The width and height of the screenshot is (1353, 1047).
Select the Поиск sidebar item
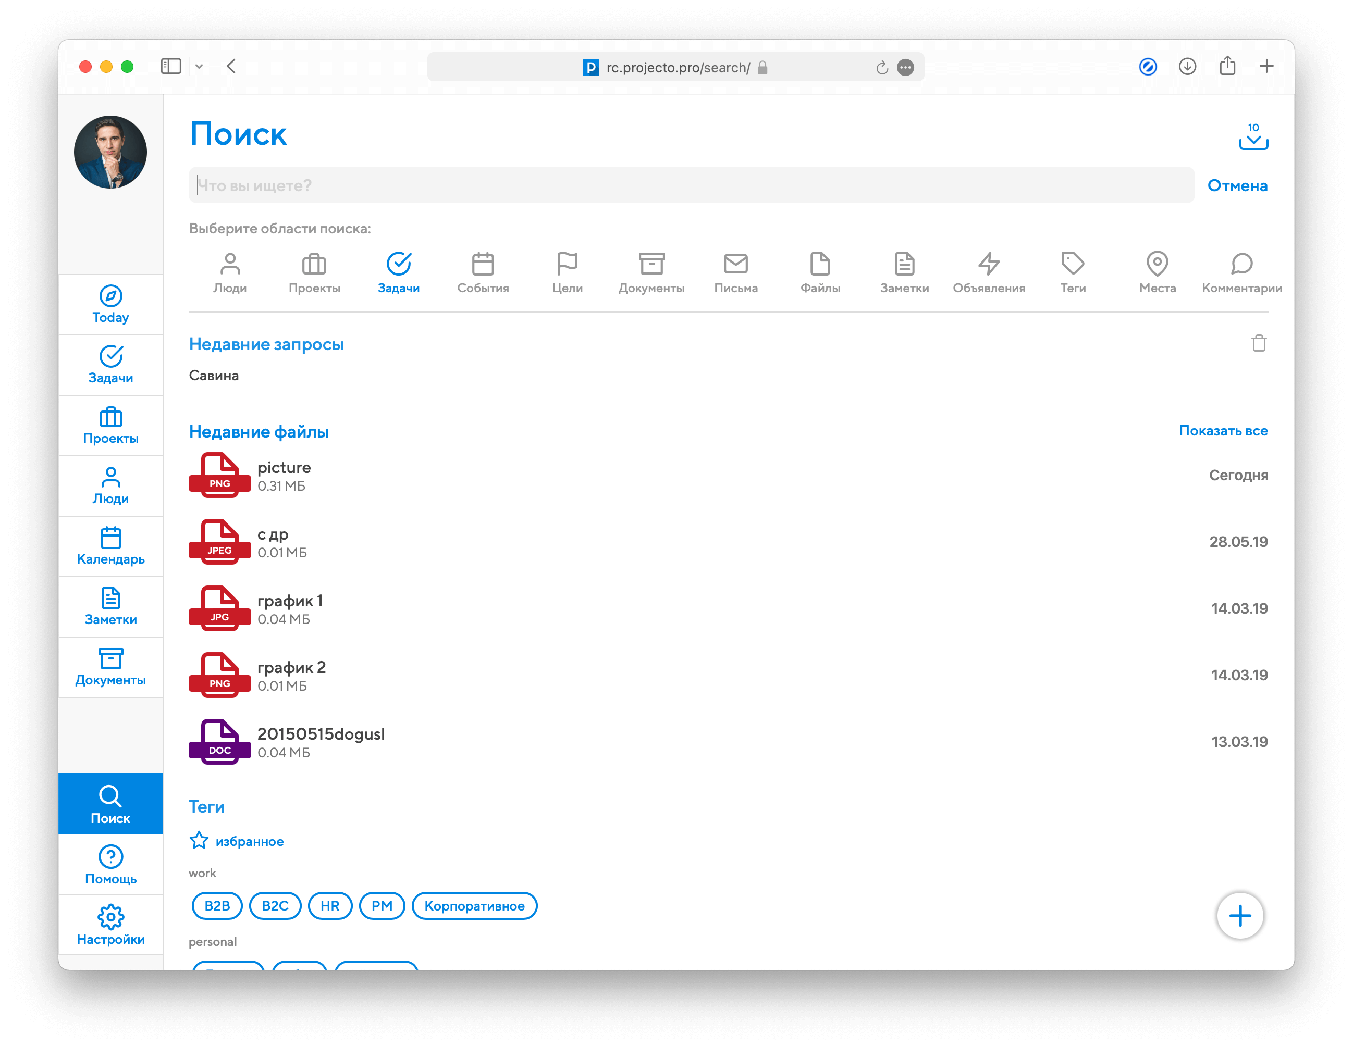110,804
